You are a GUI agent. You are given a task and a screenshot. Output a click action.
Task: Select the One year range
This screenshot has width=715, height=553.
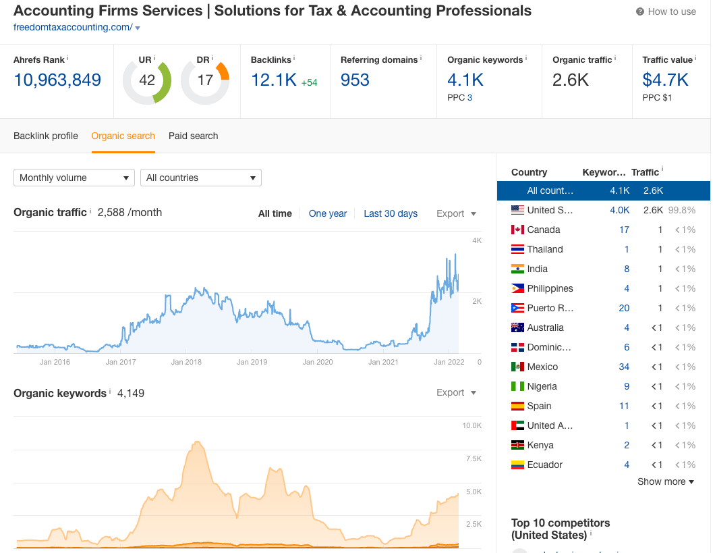click(x=328, y=213)
